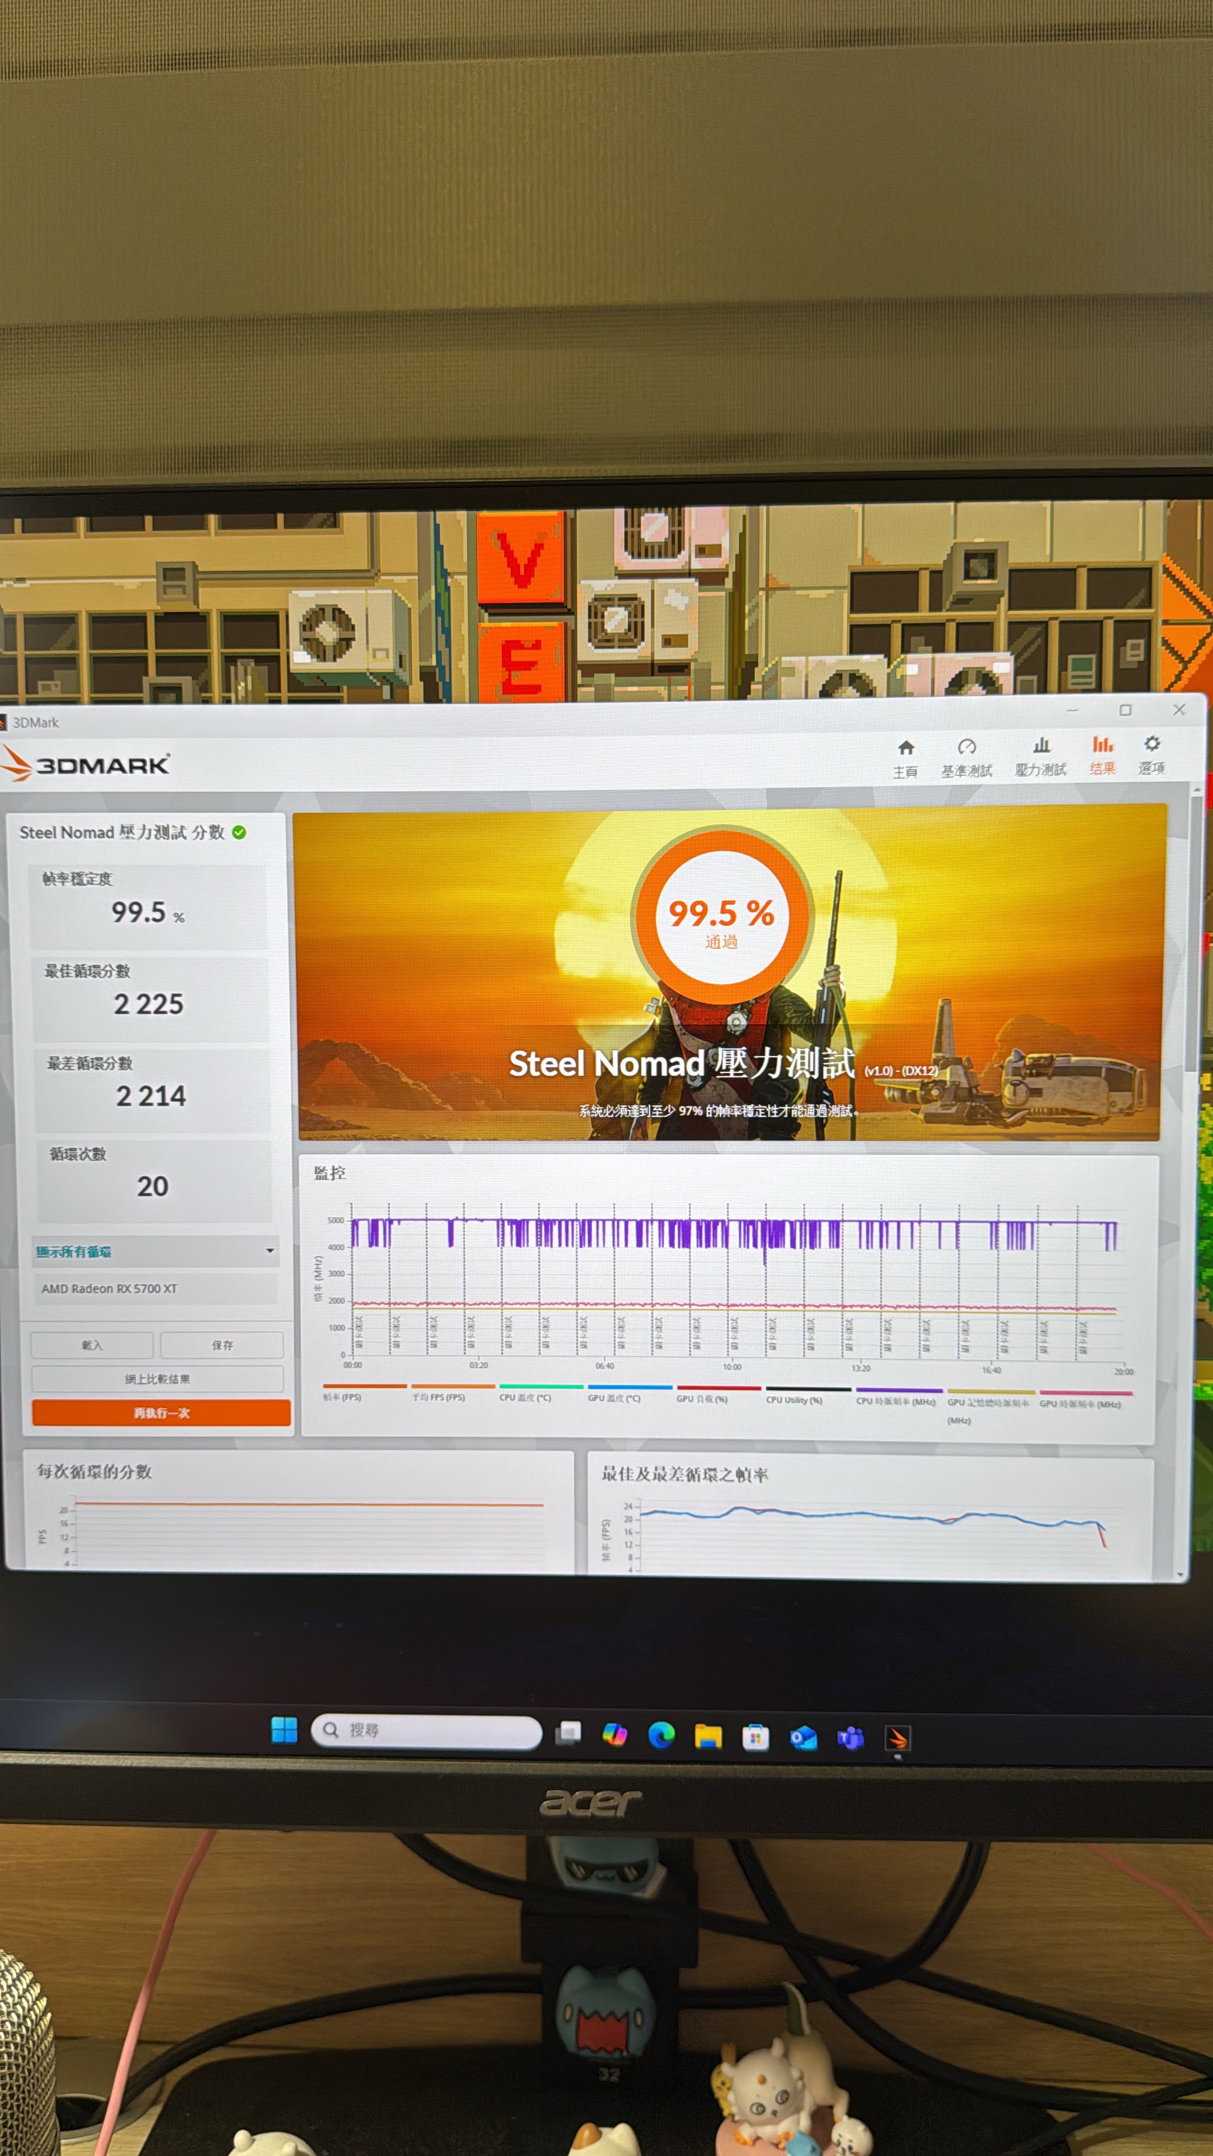Click the 保存 save button
The height and width of the screenshot is (2156, 1213).
(x=222, y=1345)
